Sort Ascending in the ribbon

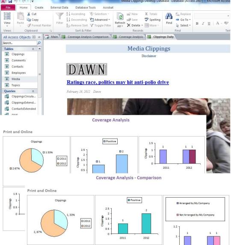[76, 14]
